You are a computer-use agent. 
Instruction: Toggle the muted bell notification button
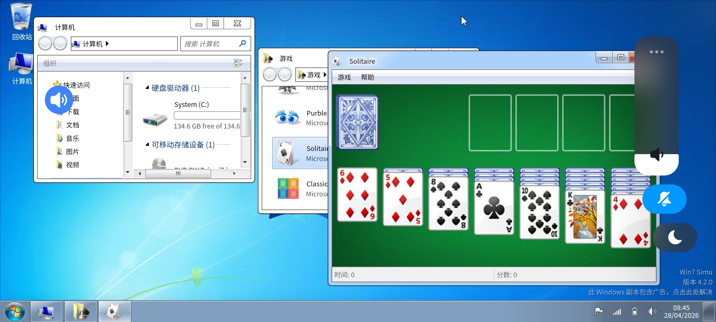664,199
